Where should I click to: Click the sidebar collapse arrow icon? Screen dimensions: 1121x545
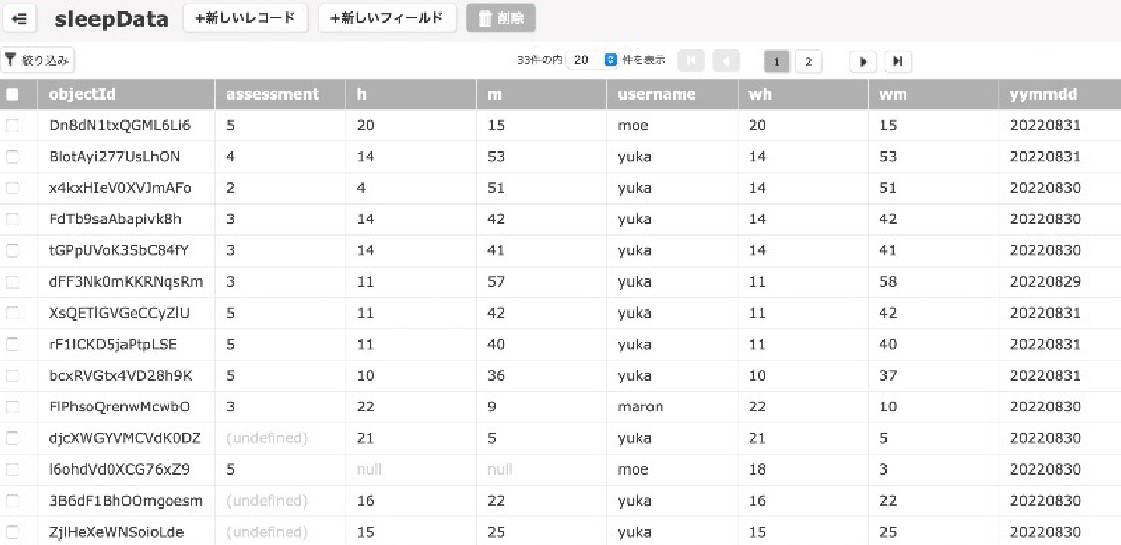pos(19,18)
